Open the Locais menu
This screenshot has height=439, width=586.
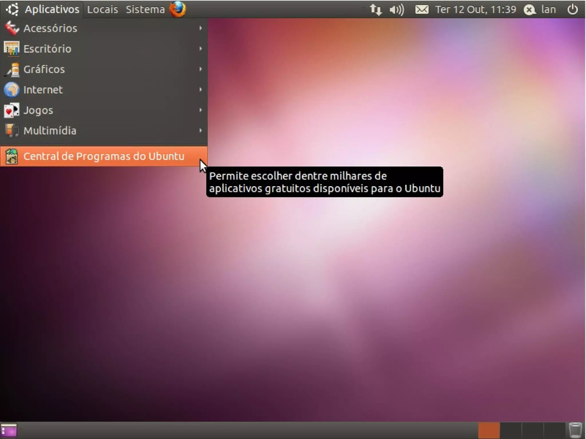point(102,9)
